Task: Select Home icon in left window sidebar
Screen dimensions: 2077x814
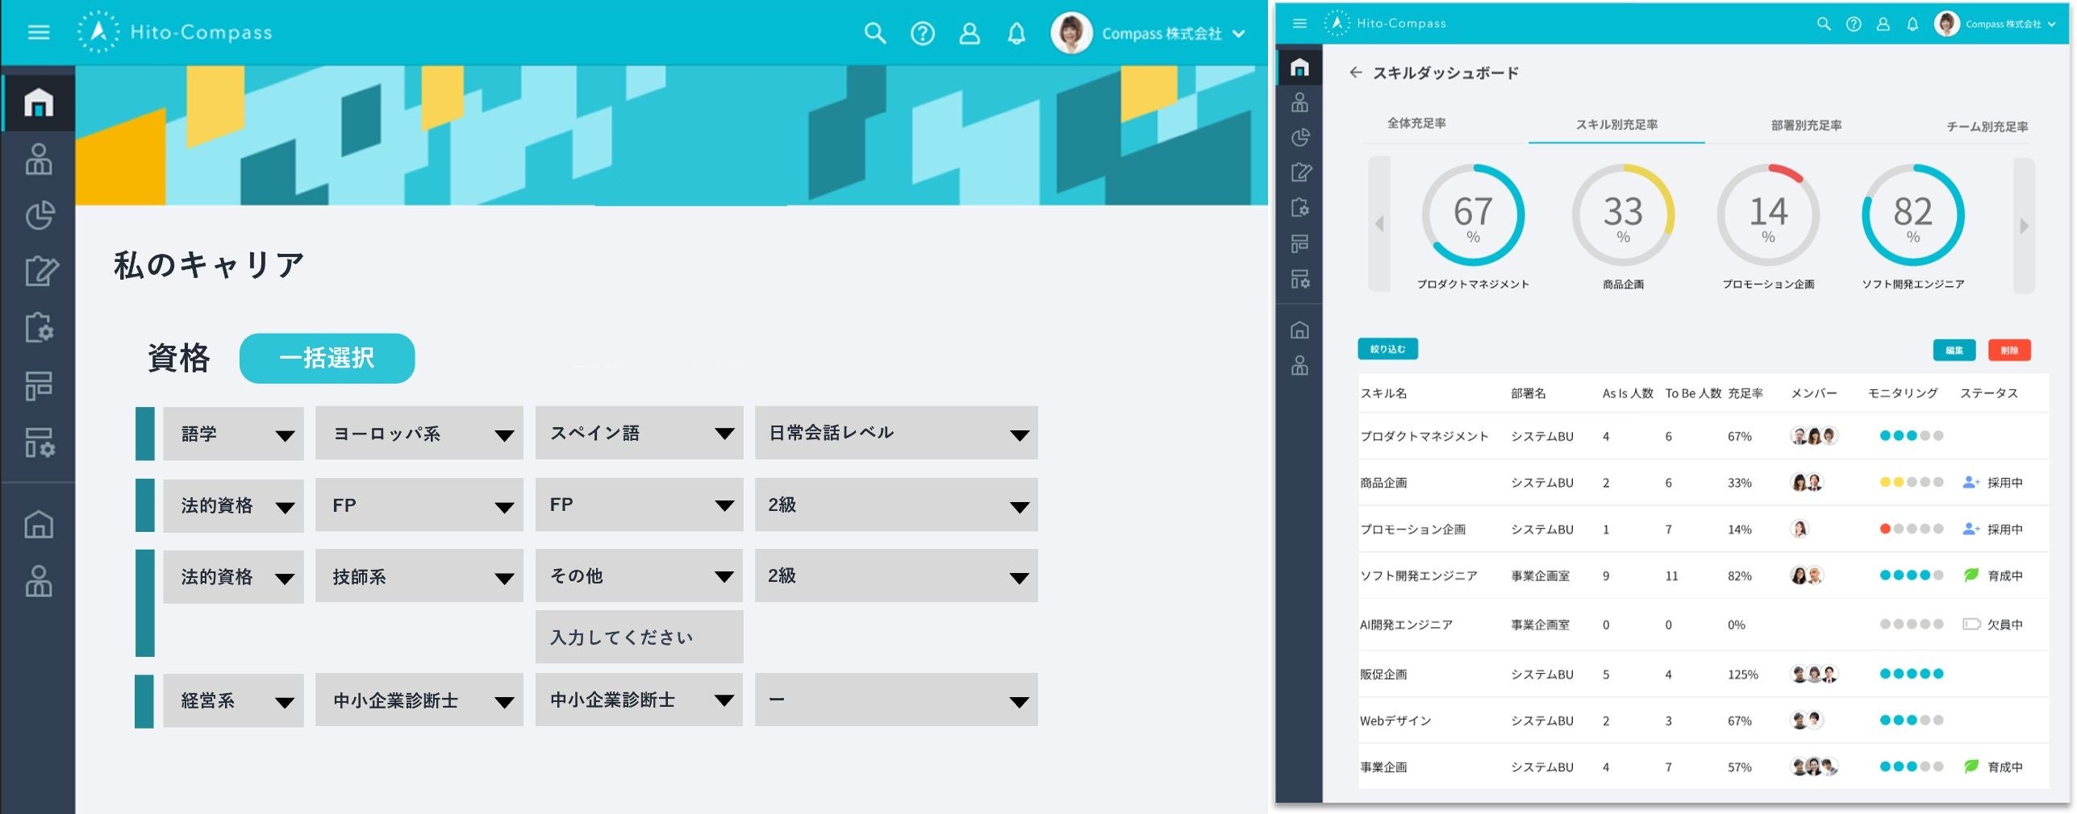Action: (x=39, y=102)
